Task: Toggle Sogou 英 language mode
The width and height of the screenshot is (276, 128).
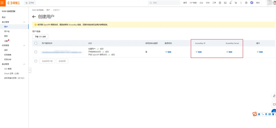Action: tap(259, 114)
